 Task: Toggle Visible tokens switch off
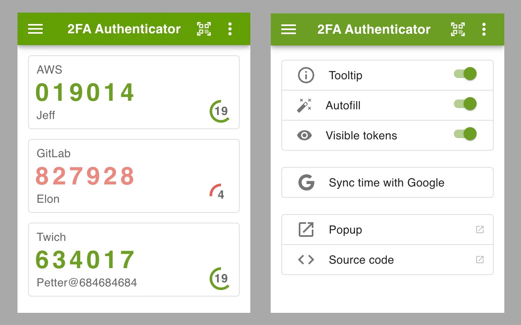coord(465,134)
